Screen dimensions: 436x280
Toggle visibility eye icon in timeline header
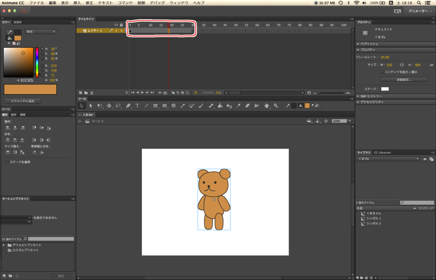pyautogui.click(x=116, y=25)
